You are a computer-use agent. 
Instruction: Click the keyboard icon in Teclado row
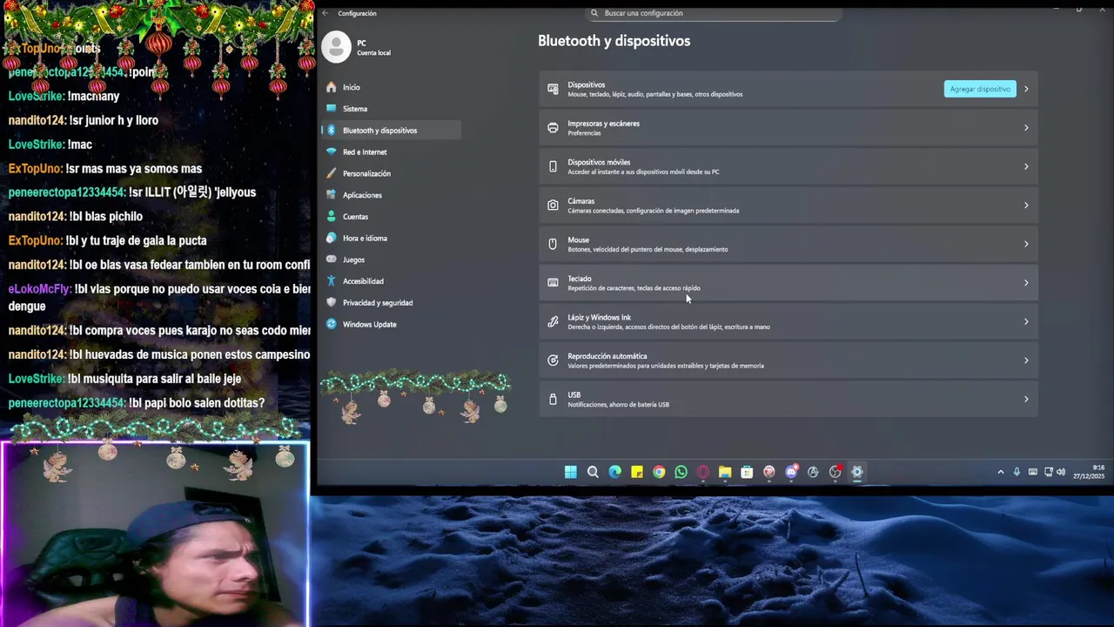tap(553, 283)
